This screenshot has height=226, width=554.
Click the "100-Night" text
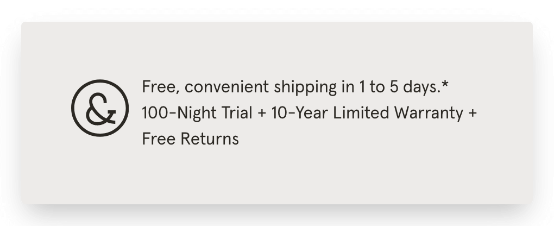point(179,114)
